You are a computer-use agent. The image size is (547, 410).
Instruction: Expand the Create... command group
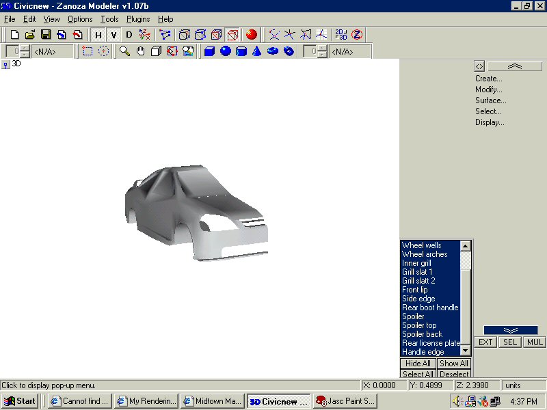[489, 79]
